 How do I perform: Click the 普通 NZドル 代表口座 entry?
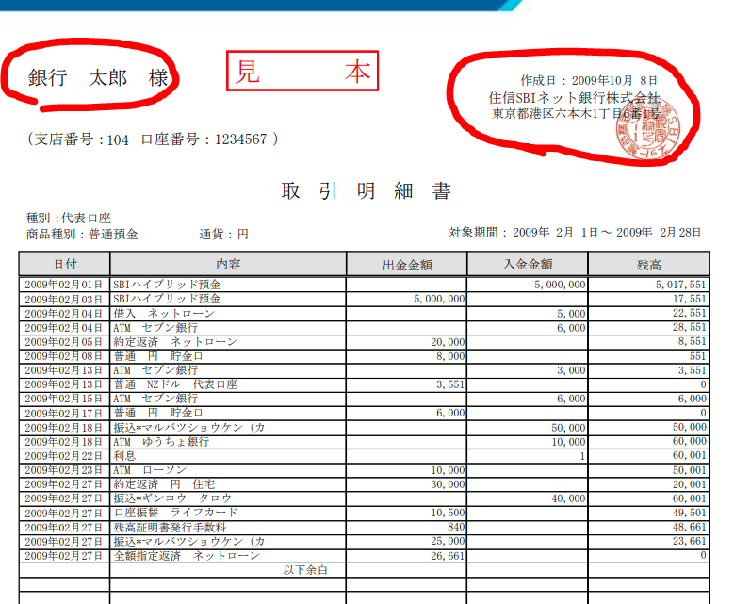[175, 384]
